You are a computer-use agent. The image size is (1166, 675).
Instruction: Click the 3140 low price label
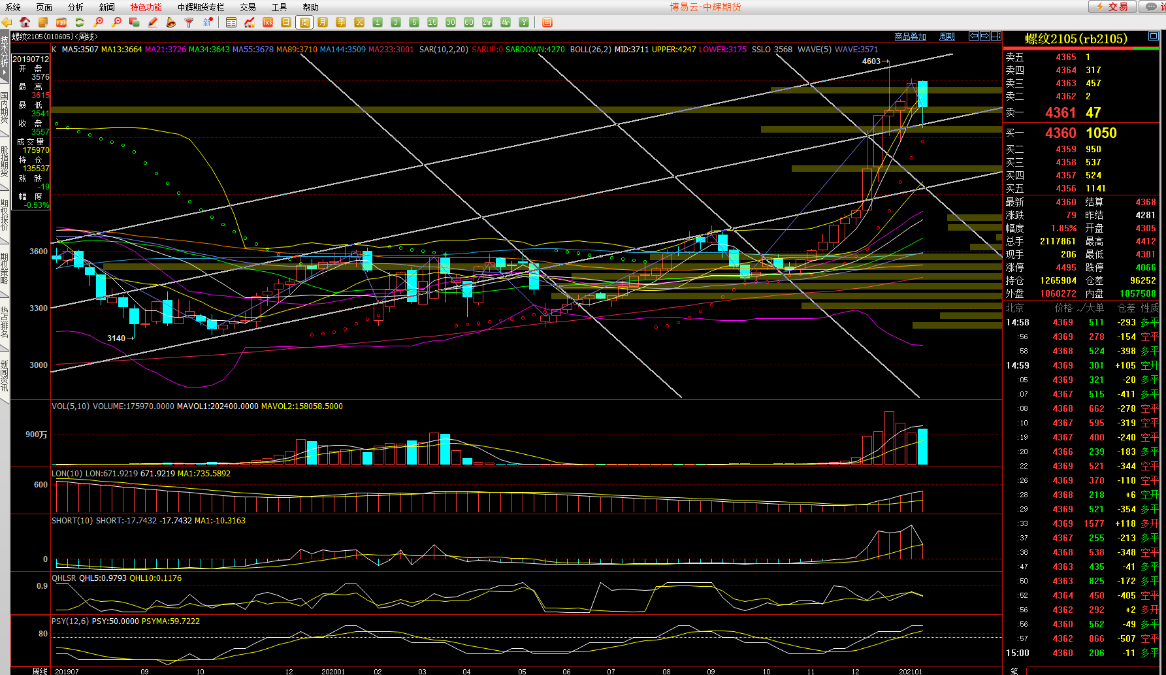[x=116, y=338]
